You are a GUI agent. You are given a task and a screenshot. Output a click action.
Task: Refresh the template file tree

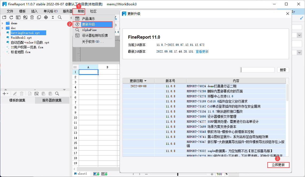coord(11,18)
